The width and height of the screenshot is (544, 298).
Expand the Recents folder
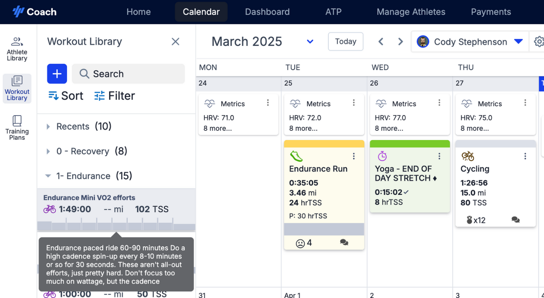coord(48,126)
